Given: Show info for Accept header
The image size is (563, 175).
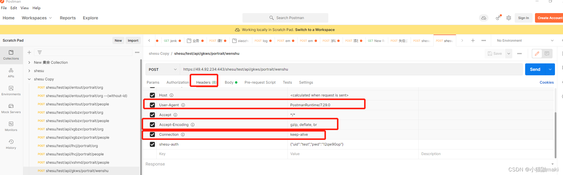Looking at the screenshot, I should pyautogui.click(x=175, y=115).
